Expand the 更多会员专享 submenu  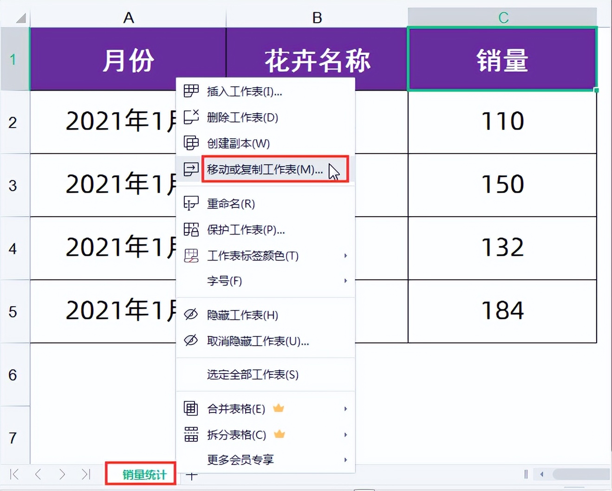(345, 459)
